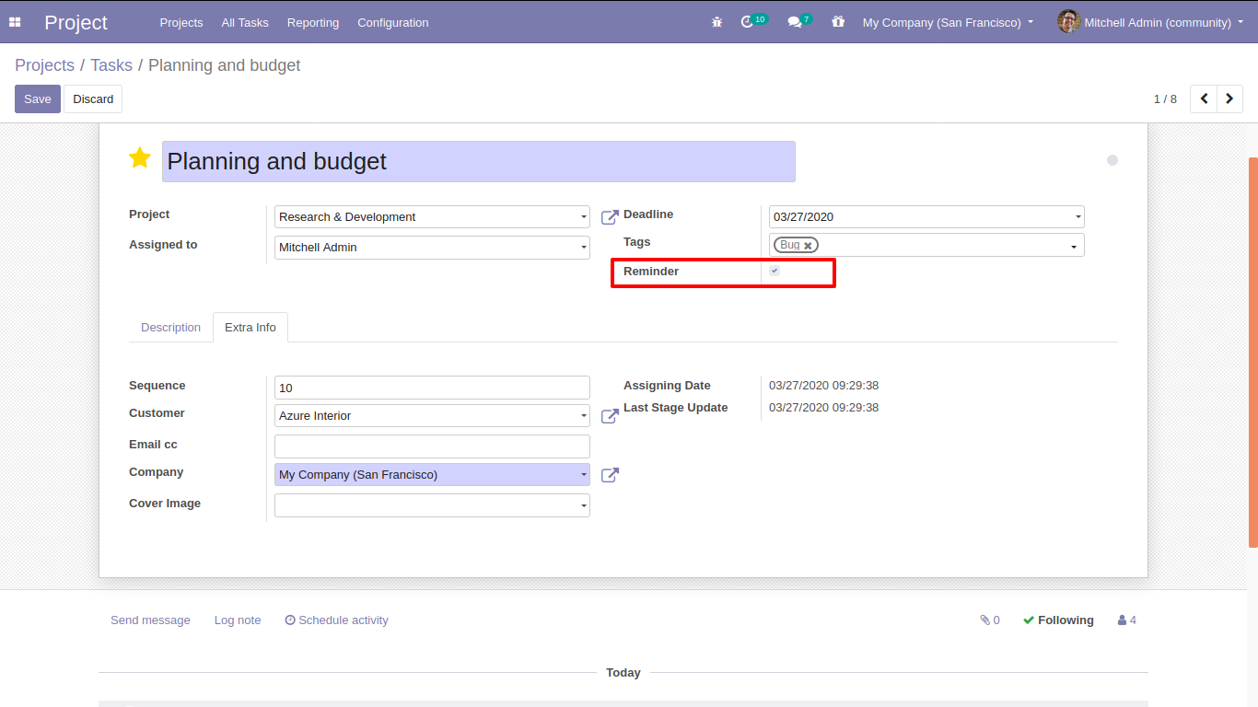Remove the Bug tag

point(808,246)
